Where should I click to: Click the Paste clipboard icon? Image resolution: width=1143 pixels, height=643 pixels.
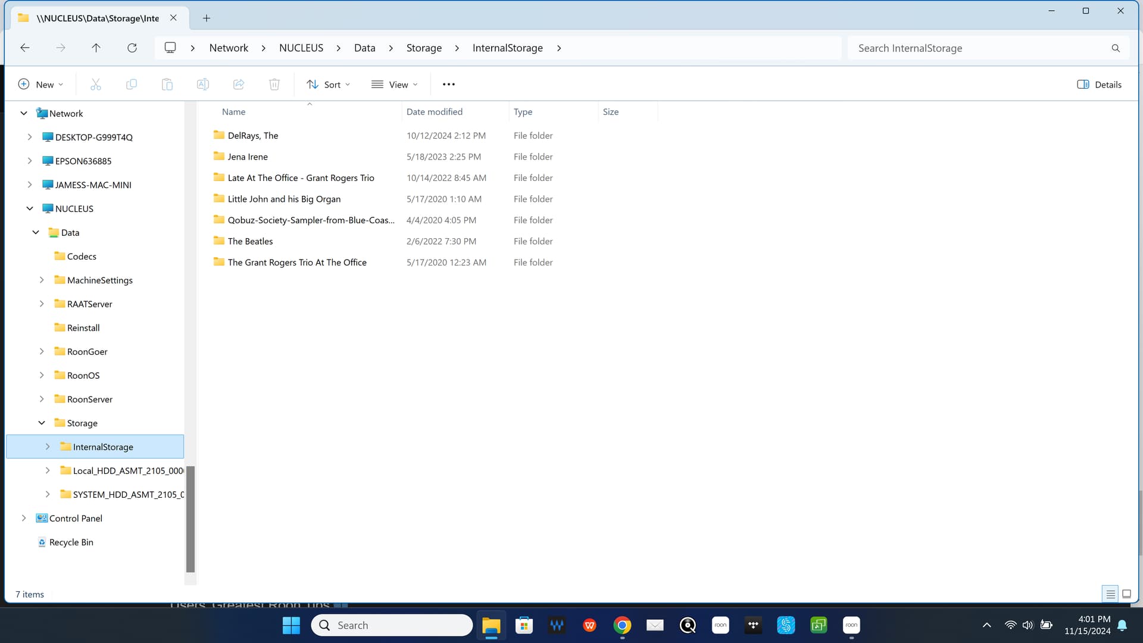coord(167,85)
